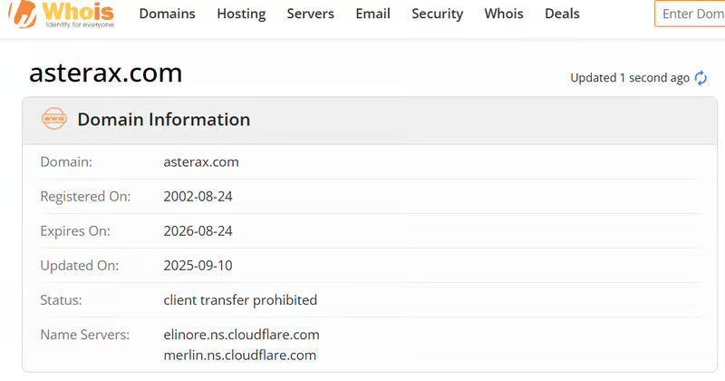Select the Updated On date 2025-09-10
Image resolution: width=725 pixels, height=381 pixels.
[198, 265]
